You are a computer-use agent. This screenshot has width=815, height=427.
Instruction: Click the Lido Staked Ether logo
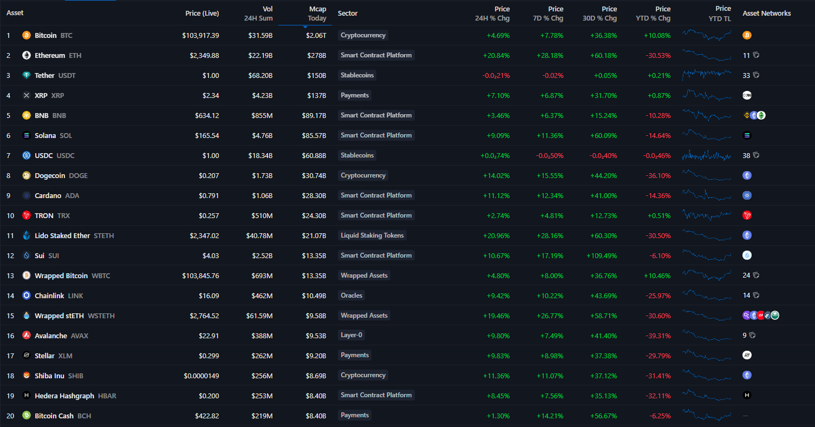pyautogui.click(x=27, y=235)
